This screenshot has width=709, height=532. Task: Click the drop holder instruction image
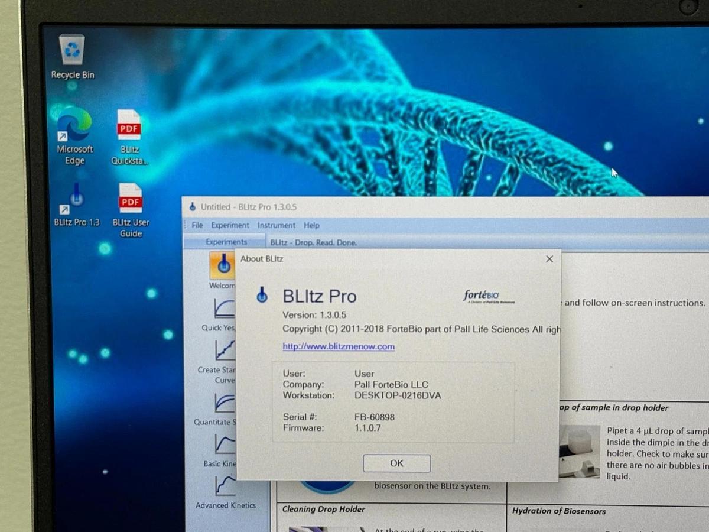(x=578, y=452)
